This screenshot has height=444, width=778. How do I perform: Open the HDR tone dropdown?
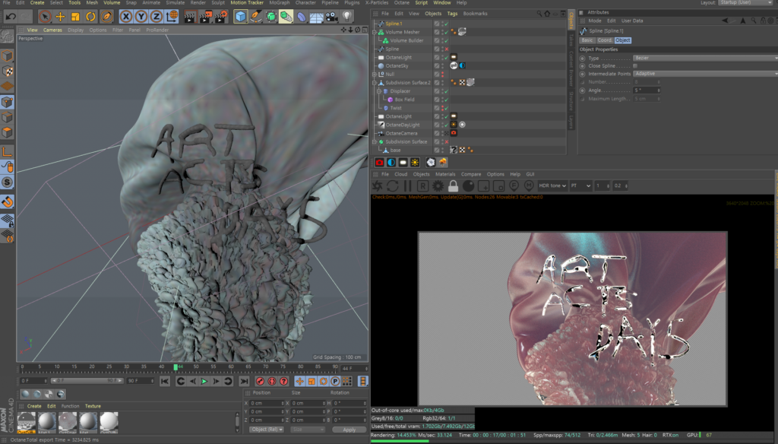[x=554, y=186]
